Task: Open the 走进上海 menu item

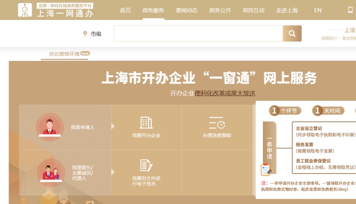Action: click(x=287, y=10)
